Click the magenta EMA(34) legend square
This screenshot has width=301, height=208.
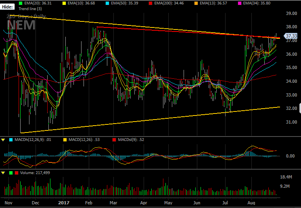(x=240, y=3)
